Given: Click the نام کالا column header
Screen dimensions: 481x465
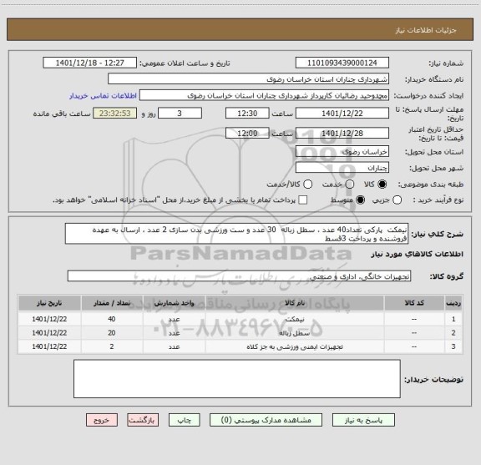Looking at the screenshot, I should coord(295,303).
